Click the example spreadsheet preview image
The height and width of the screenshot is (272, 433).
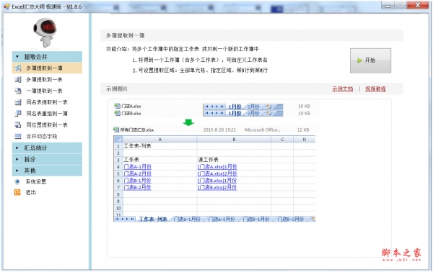217,162
